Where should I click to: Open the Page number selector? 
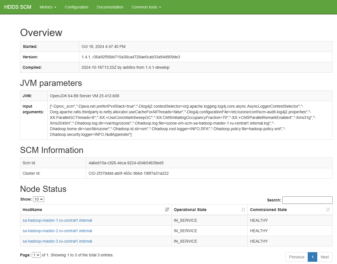tap(36, 255)
